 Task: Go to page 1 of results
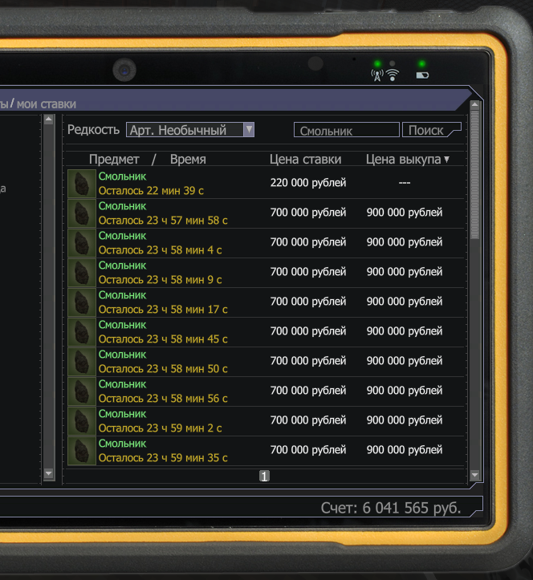(x=264, y=476)
